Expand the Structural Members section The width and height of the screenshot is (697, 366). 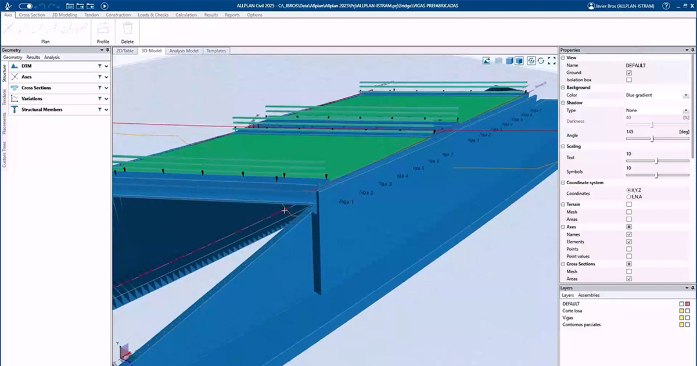106,110
